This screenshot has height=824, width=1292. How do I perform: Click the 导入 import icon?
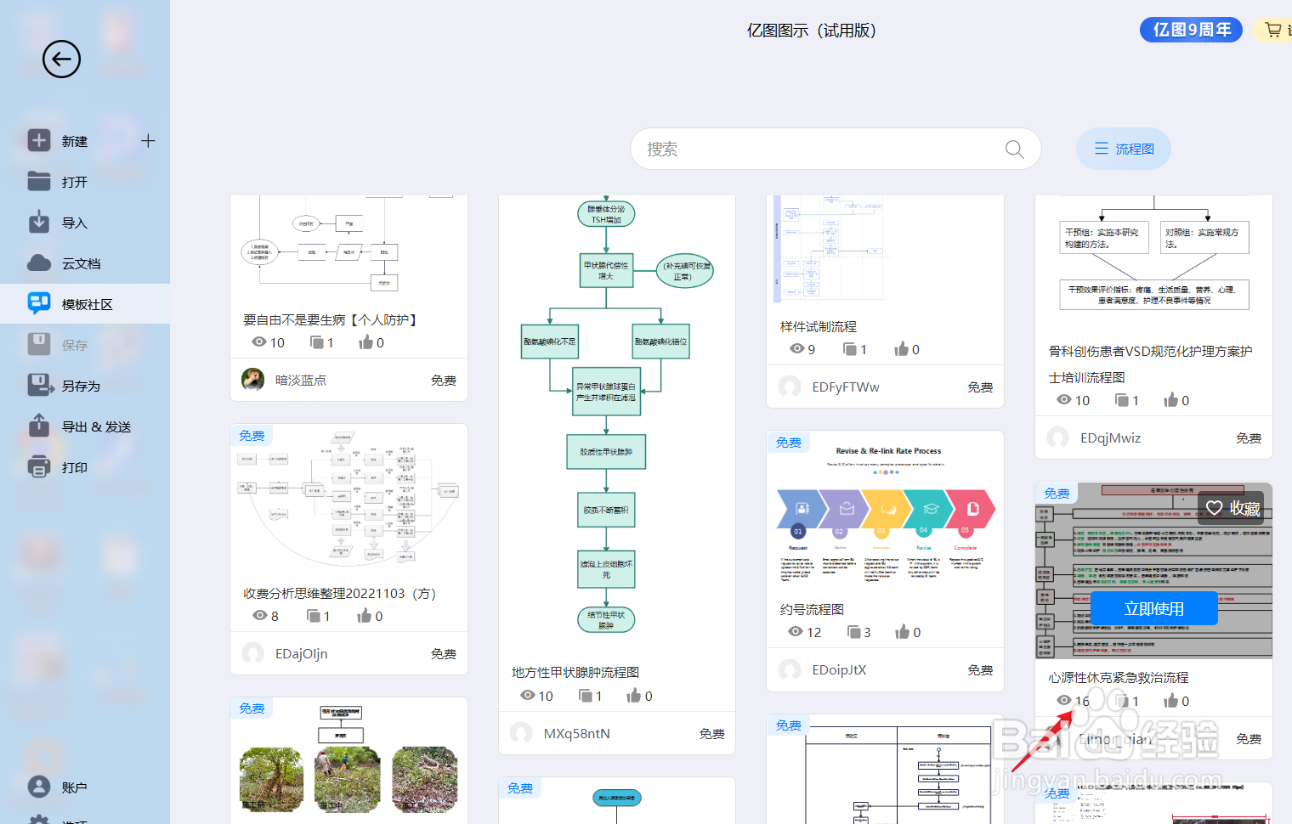(x=39, y=222)
